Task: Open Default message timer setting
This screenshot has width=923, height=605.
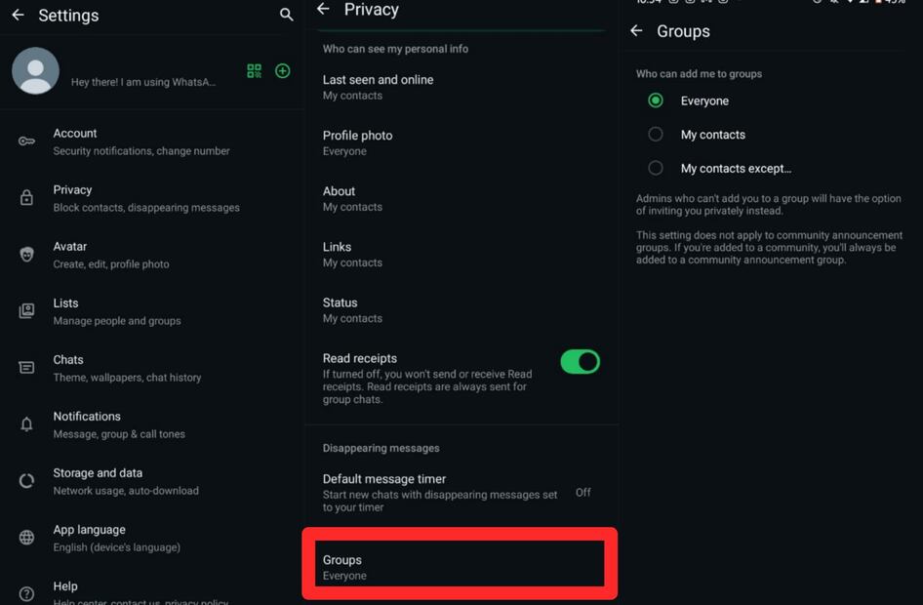Action: pos(384,486)
